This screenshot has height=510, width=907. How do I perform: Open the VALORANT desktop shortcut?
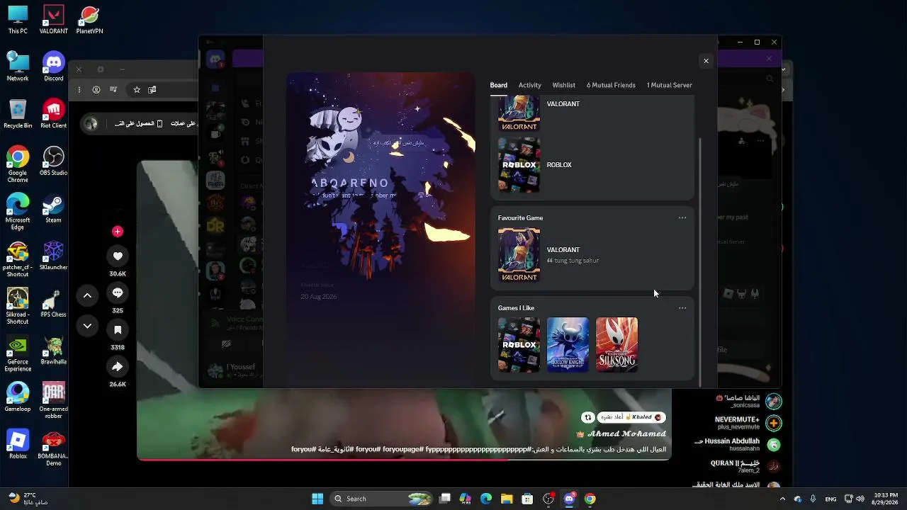pos(54,20)
